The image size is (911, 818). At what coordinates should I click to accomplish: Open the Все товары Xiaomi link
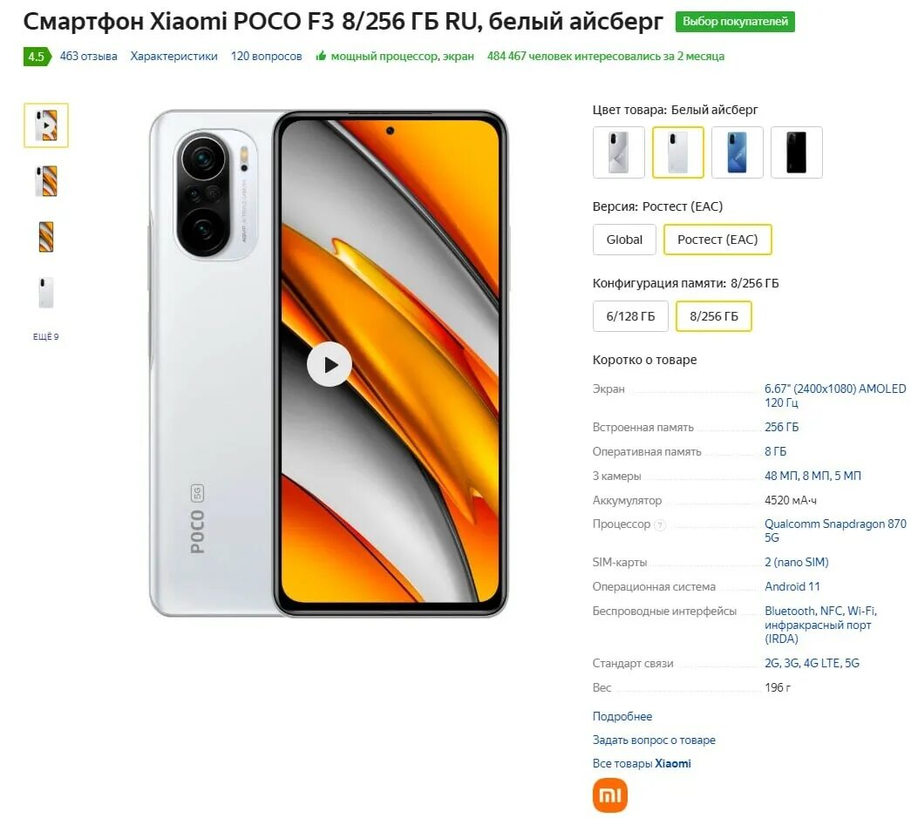tap(642, 763)
